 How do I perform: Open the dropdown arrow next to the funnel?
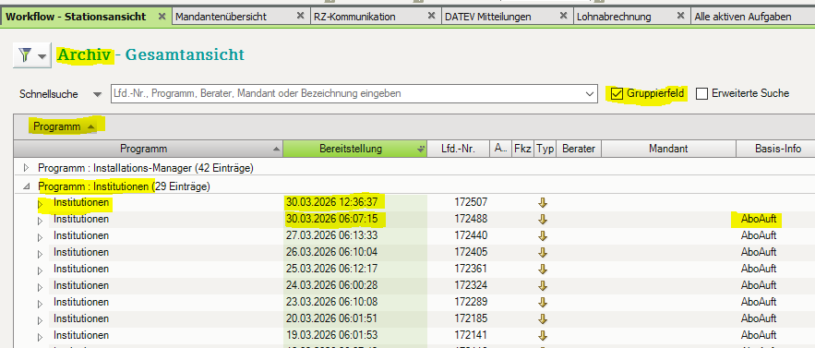click(42, 55)
